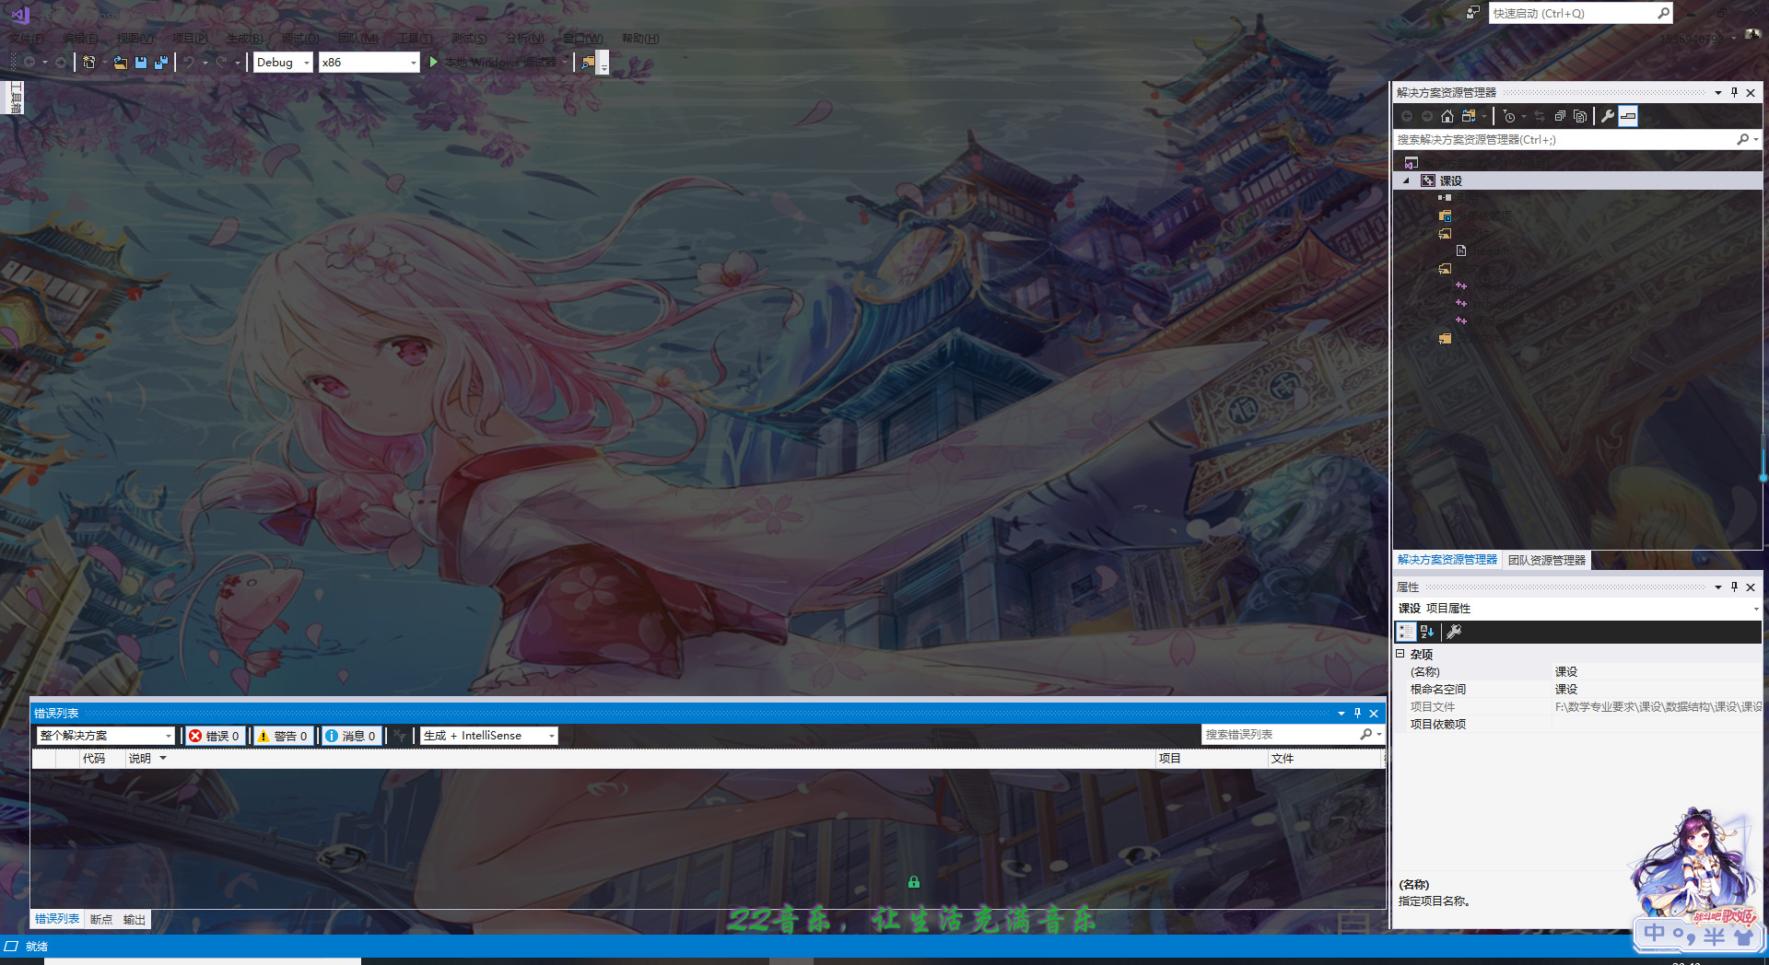Toggle Categorized view in Properties panel
1769x965 pixels.
click(1406, 632)
